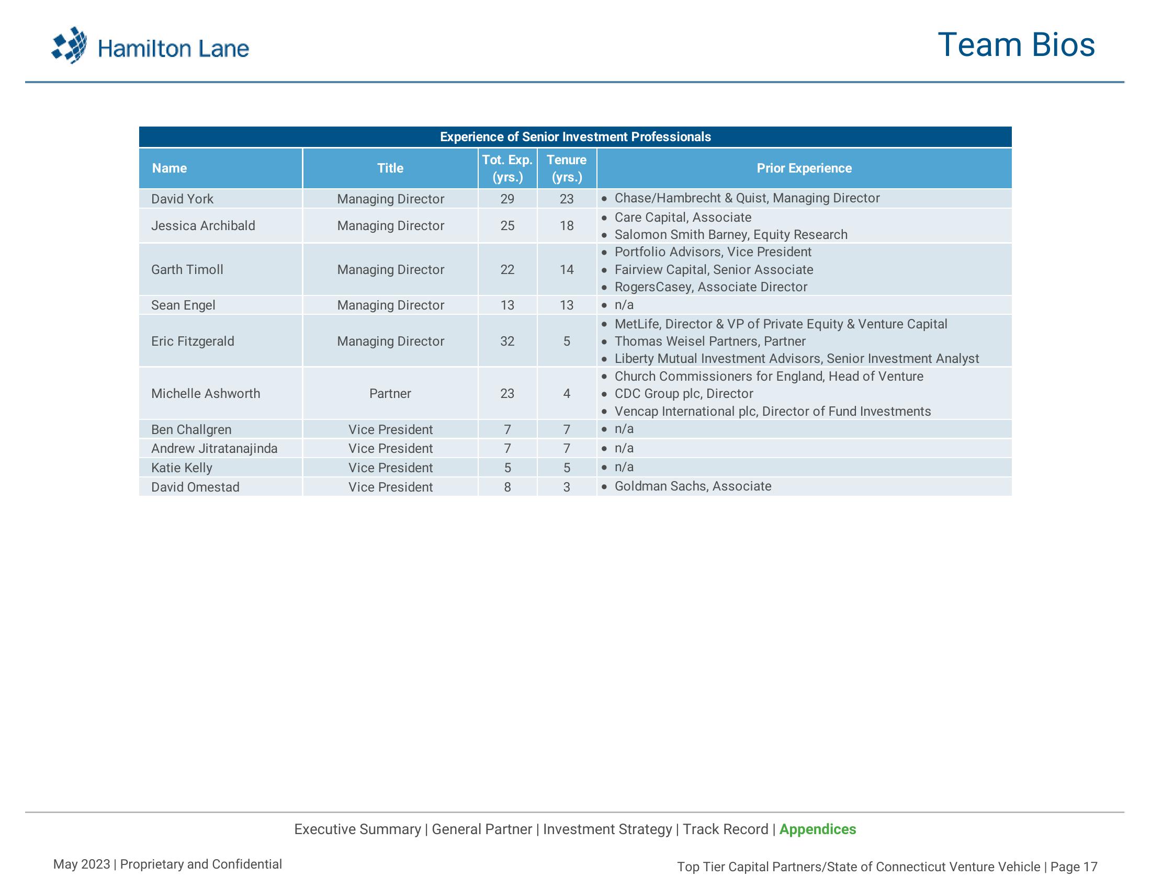This screenshot has width=1151, height=889.
Task: Click Jessica Archibald's tenure value 18
Action: coord(567,225)
